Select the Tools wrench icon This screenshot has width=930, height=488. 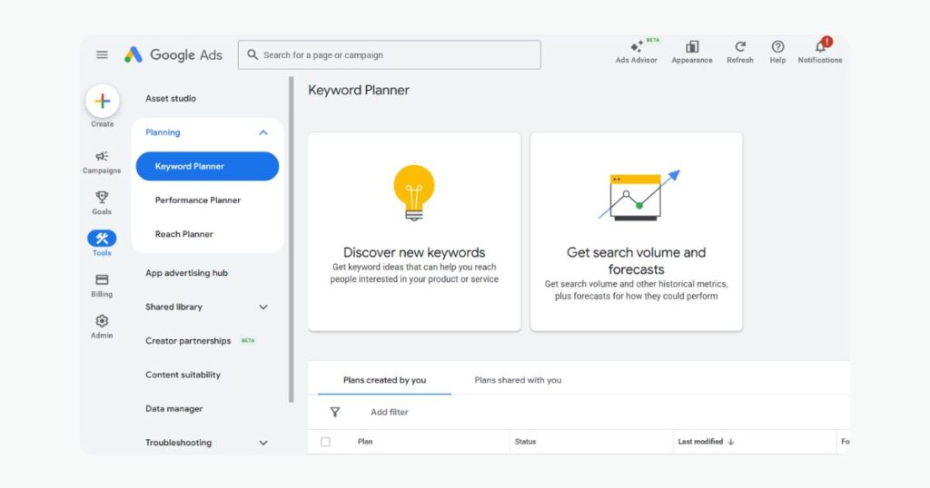click(x=102, y=239)
